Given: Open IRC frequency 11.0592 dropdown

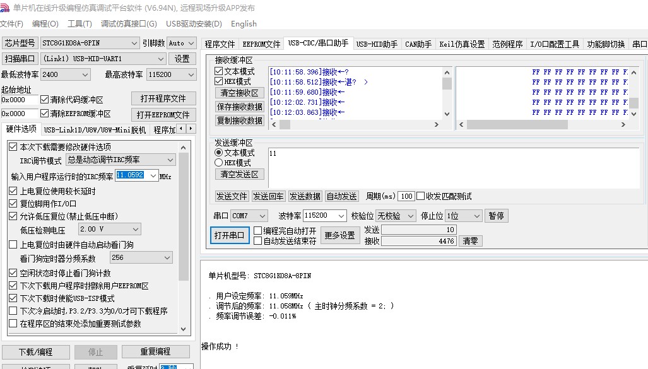Looking at the screenshot, I should 153,175.
